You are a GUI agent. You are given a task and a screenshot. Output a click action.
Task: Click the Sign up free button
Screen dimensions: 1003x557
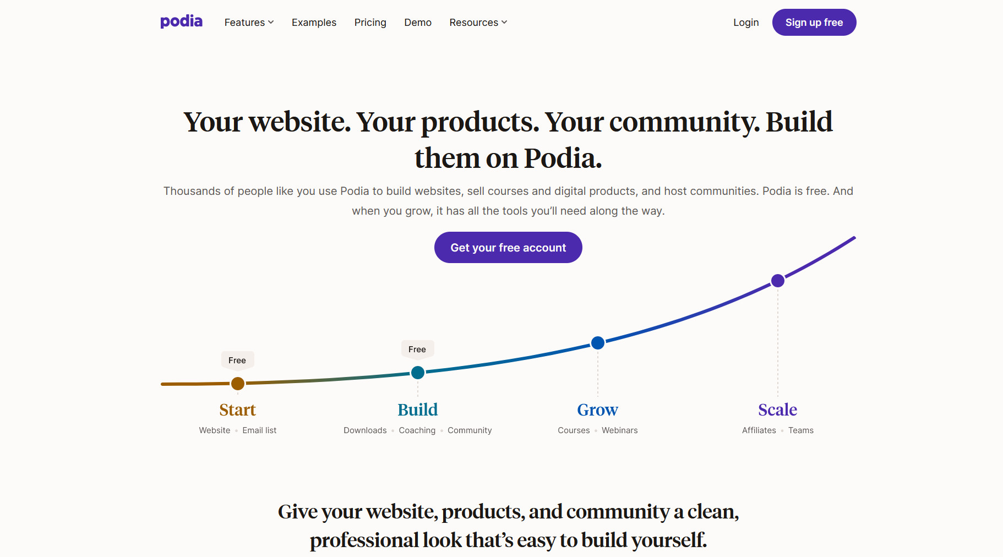point(814,23)
